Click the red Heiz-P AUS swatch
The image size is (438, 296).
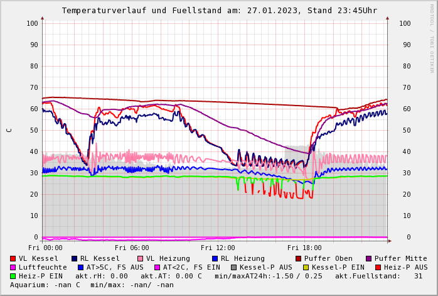(x=378, y=268)
